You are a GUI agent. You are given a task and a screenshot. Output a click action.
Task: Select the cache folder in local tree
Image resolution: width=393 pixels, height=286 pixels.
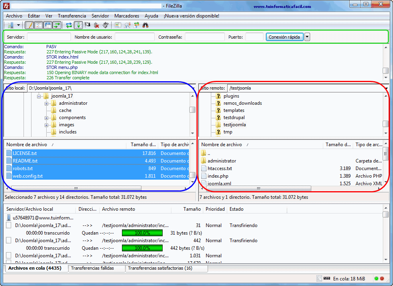(x=65, y=110)
